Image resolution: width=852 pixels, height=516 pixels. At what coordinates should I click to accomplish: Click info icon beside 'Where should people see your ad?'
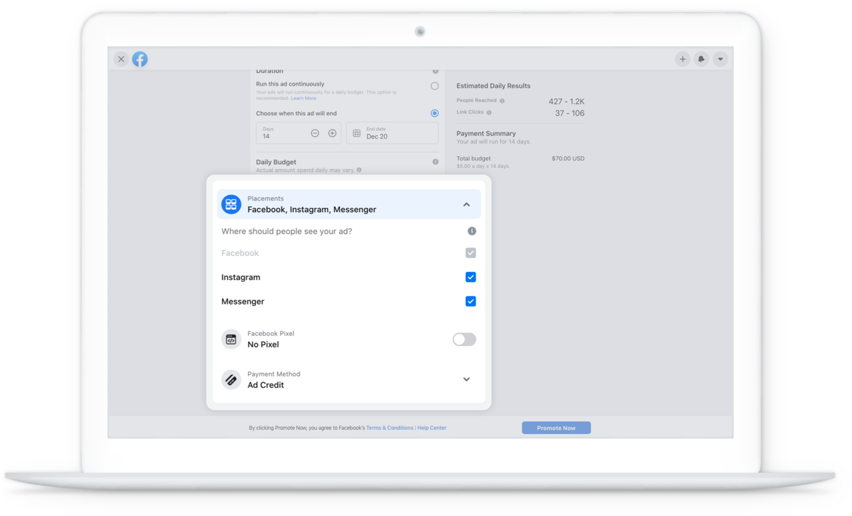tap(472, 231)
